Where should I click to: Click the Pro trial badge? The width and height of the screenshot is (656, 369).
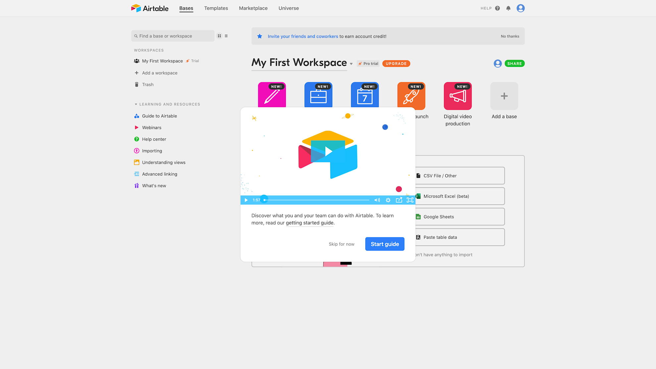tap(368, 64)
